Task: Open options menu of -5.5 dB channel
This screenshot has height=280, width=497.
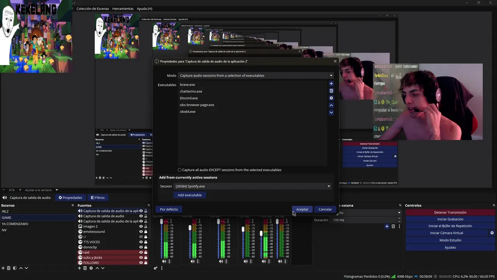Action: pyautogui.click(x=251, y=261)
